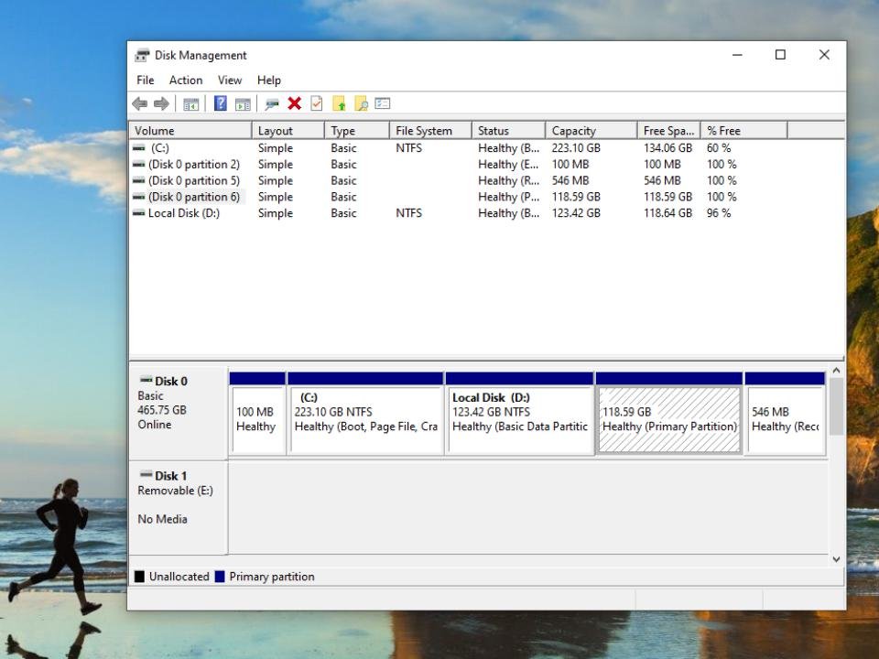The image size is (879, 659).
Task: Sort by the File System column header
Action: coord(430,131)
